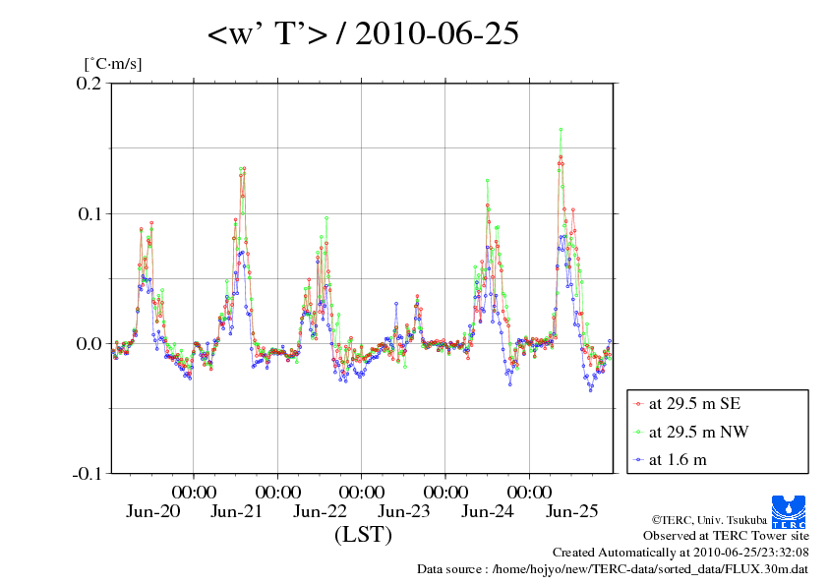Click the green peak near 0.125 on Jun-24

[488, 181]
